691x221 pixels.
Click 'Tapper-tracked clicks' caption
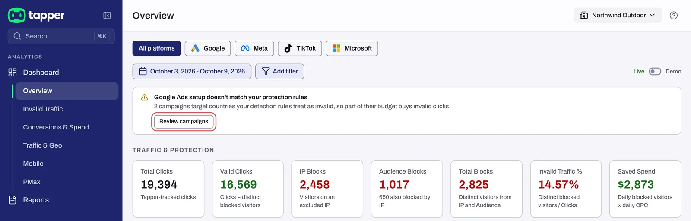pos(168,197)
